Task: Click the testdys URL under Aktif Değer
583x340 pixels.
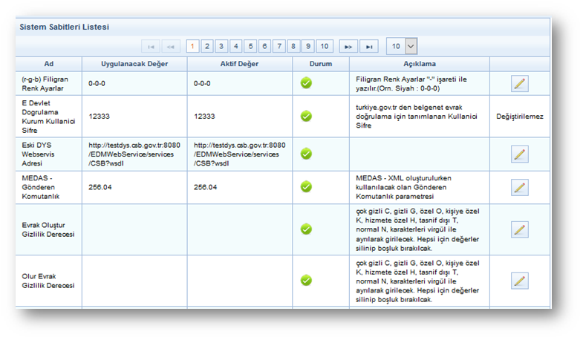Action: click(239, 154)
